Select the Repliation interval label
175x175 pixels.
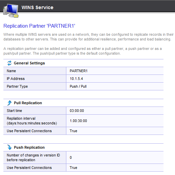click(32, 121)
